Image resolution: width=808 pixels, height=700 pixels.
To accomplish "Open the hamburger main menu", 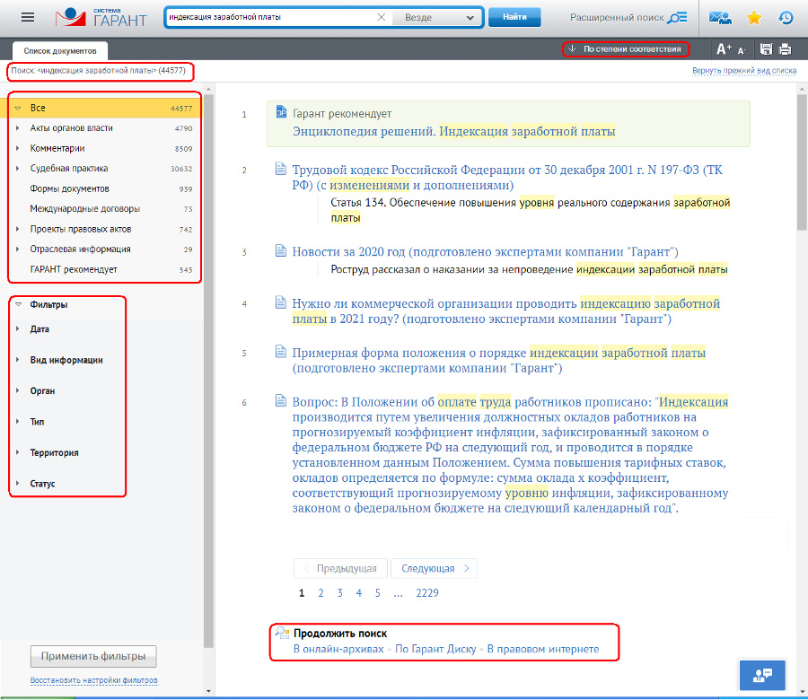I will pyautogui.click(x=28, y=17).
